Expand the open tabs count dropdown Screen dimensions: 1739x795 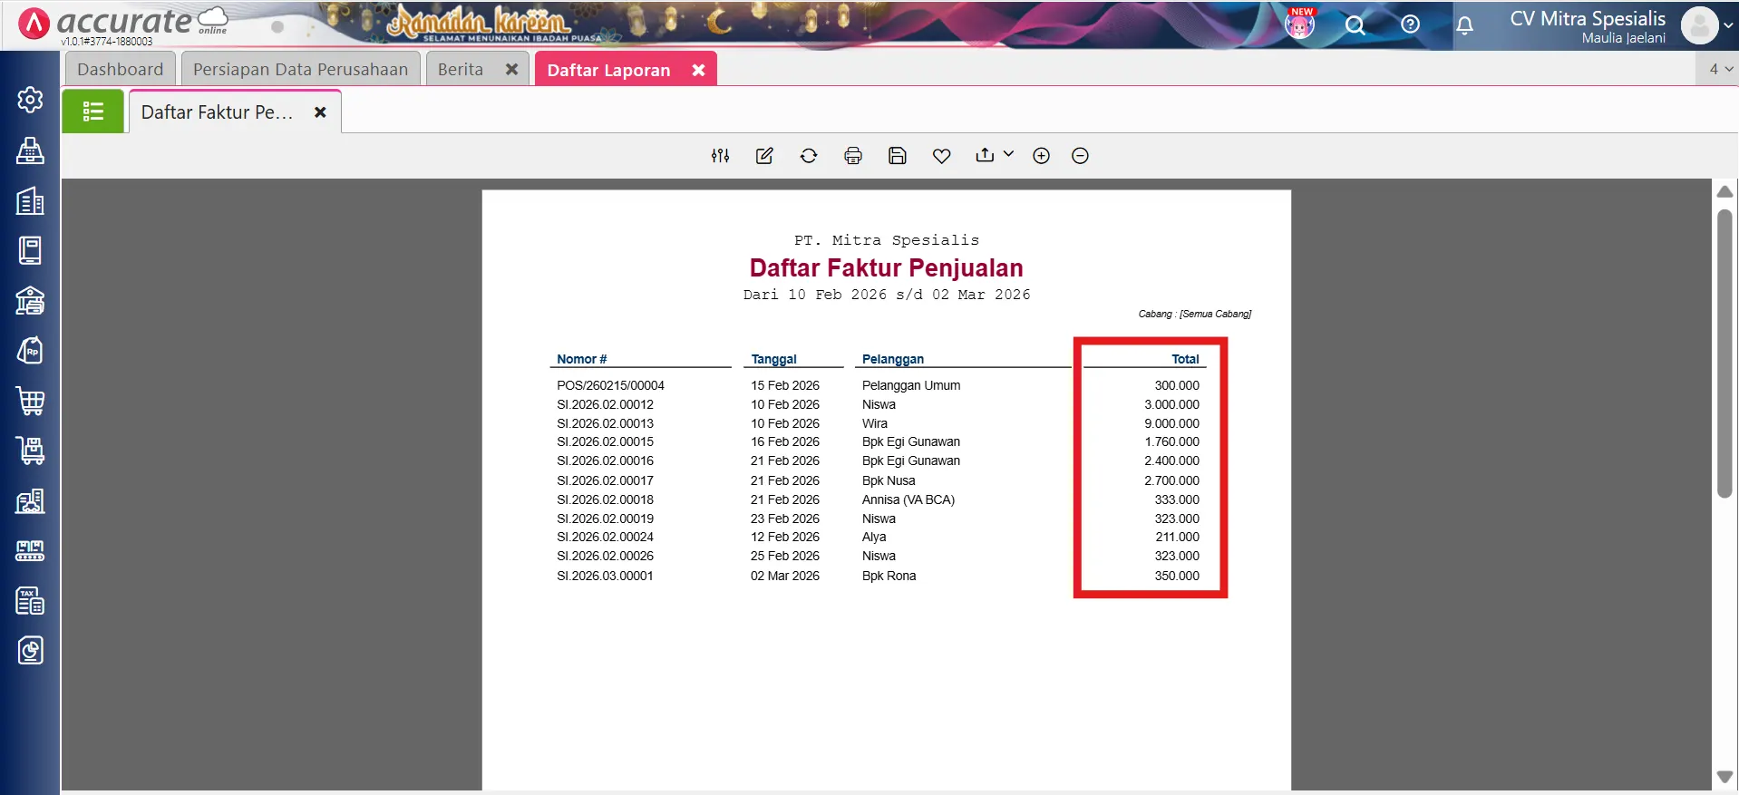click(1720, 69)
